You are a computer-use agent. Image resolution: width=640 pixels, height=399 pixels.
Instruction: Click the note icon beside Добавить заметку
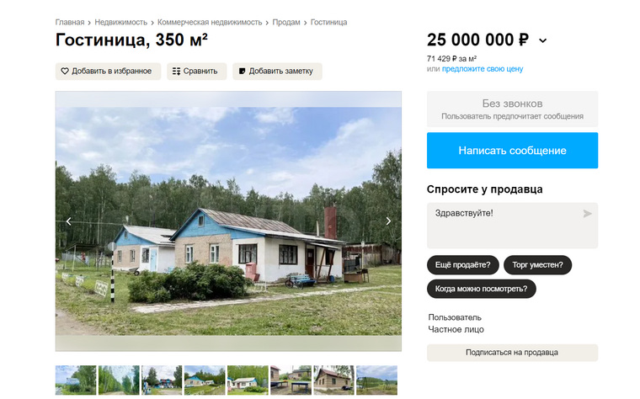[242, 72]
